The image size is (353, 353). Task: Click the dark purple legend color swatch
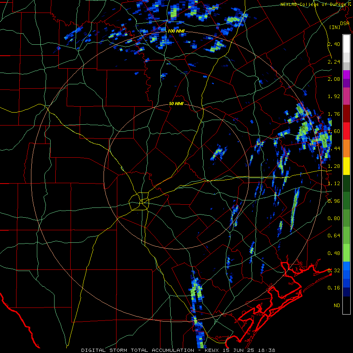[346, 83]
